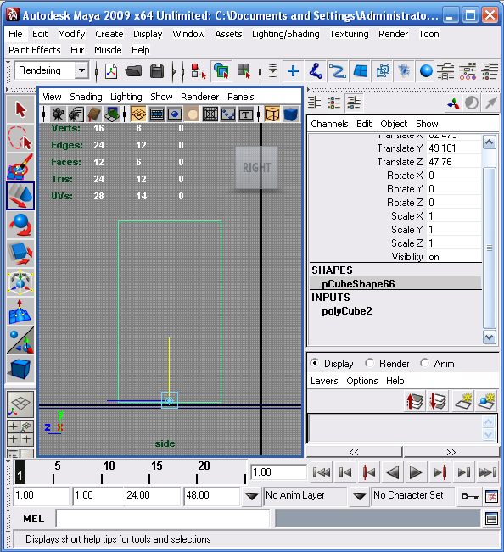Open the viewport Shading menu

pyautogui.click(x=86, y=97)
